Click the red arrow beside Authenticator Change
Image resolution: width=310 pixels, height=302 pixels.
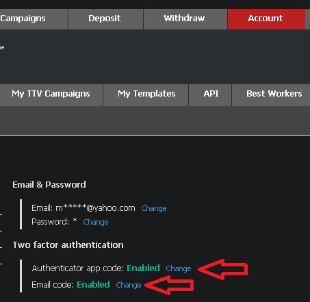tap(223, 269)
